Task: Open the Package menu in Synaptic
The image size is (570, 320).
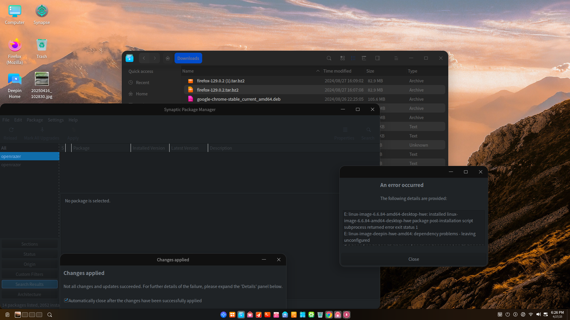Action: (35, 120)
